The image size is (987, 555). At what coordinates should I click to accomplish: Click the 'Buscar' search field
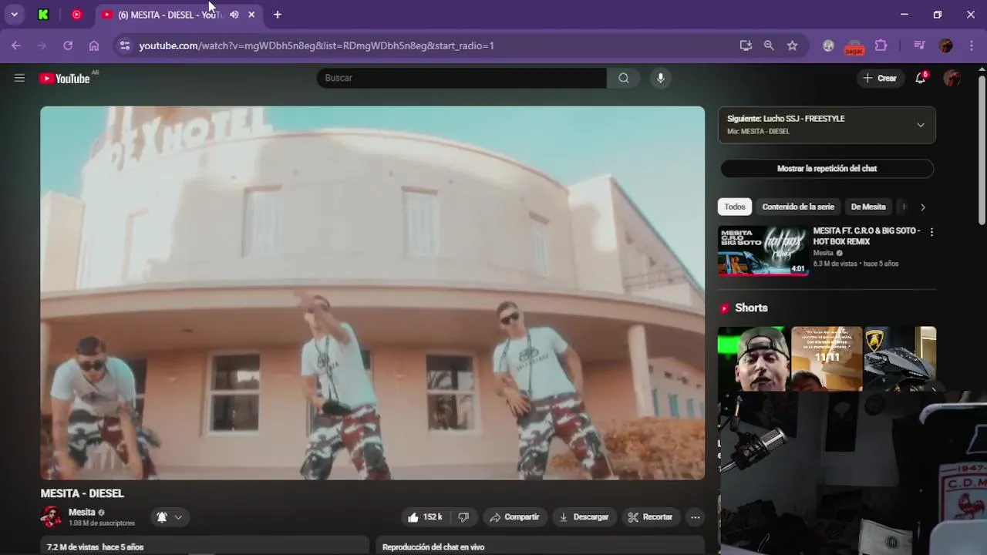(461, 78)
